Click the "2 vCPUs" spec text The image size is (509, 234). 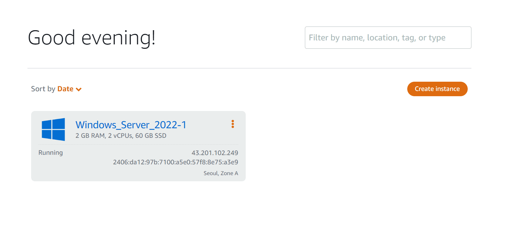coord(121,136)
